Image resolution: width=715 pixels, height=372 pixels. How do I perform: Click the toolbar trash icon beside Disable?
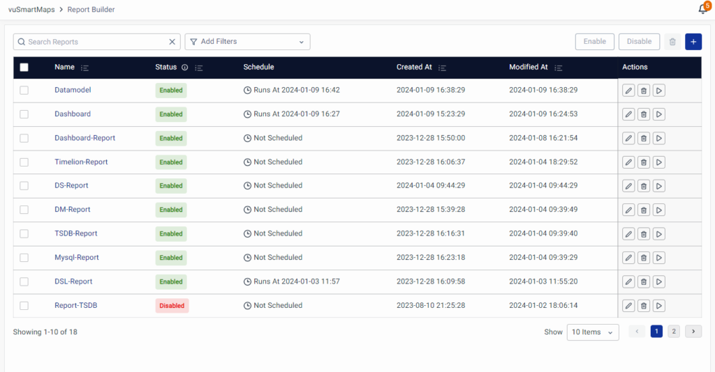click(672, 42)
